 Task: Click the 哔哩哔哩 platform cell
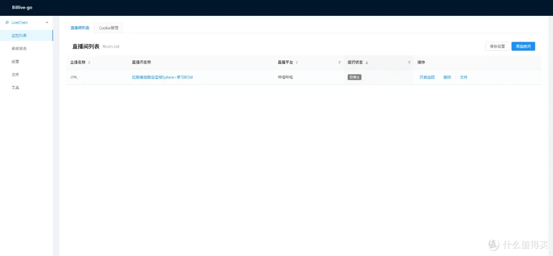(286, 77)
